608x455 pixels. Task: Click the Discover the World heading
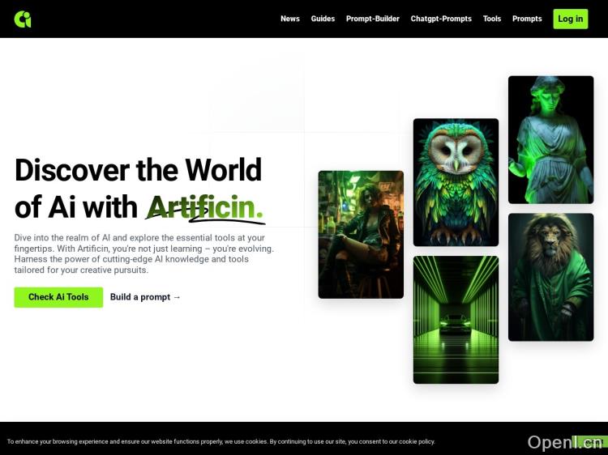138,171
